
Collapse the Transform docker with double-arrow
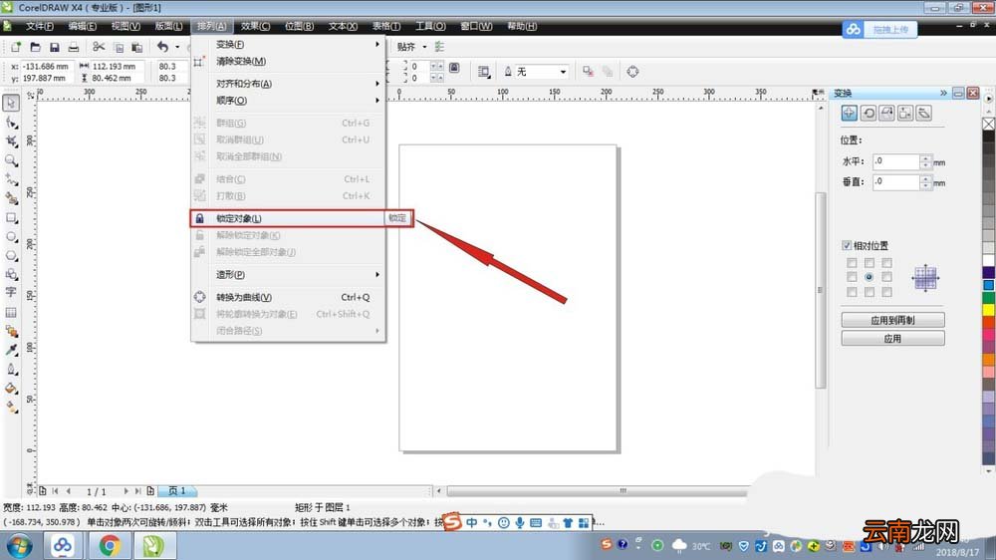click(x=943, y=93)
